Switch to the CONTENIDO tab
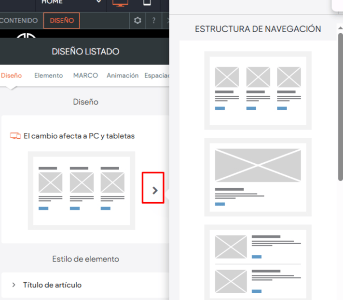The image size is (343, 300). pyautogui.click(x=19, y=21)
